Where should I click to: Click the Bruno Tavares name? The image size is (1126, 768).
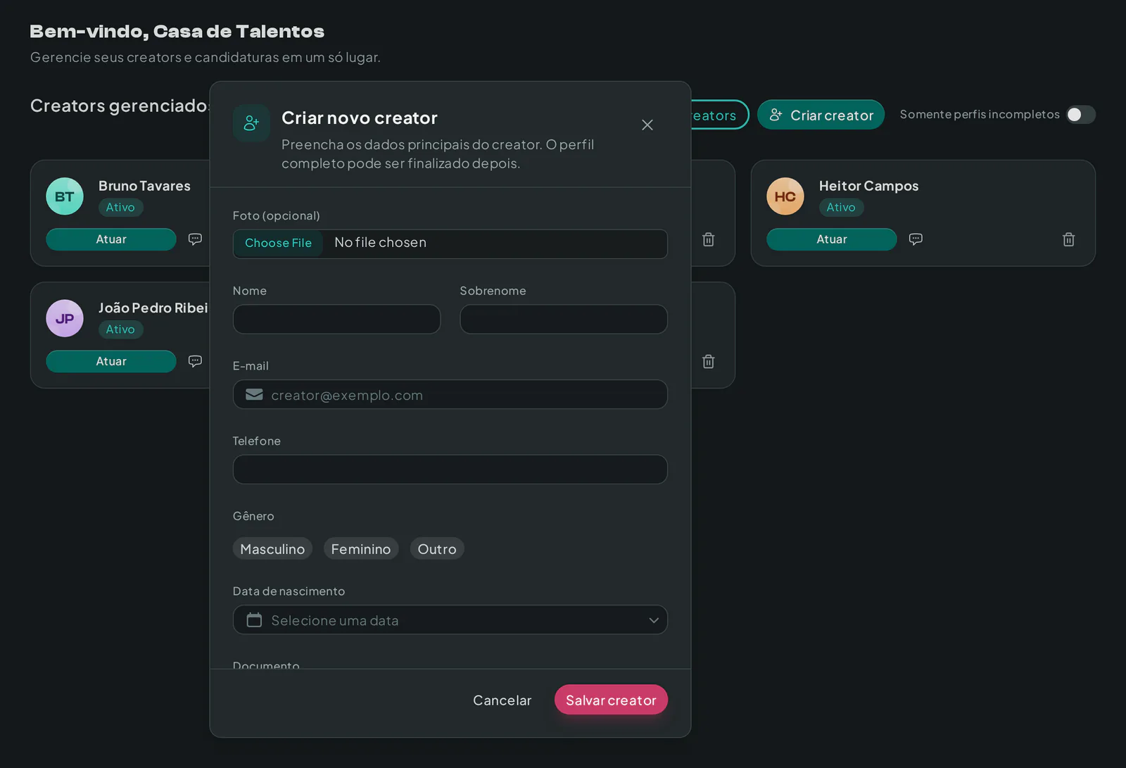(144, 186)
